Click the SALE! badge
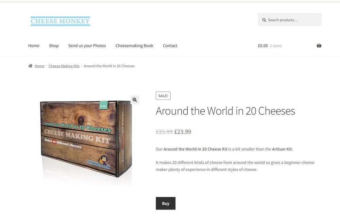The height and width of the screenshot is (218, 340). coord(163,96)
